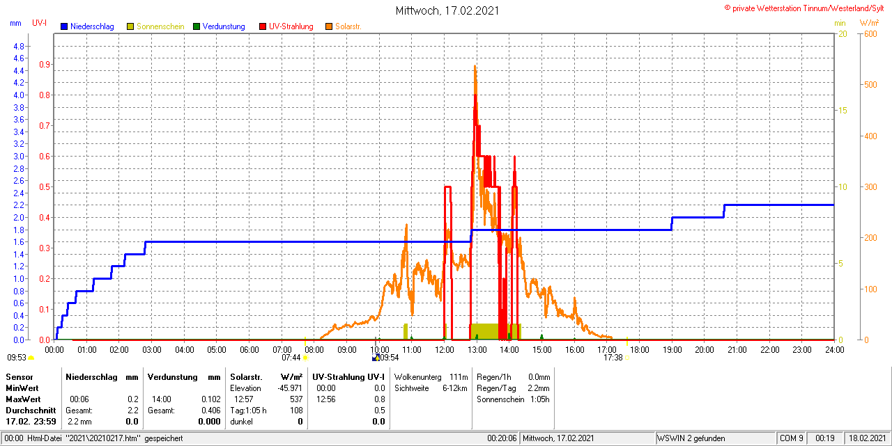Click the solar max time 12:57

coord(244,399)
